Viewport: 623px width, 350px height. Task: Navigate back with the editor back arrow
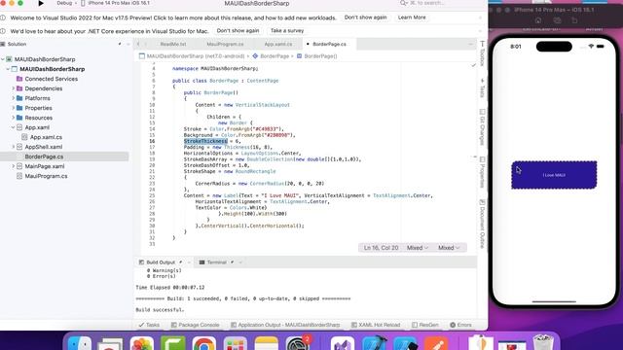pos(138,44)
